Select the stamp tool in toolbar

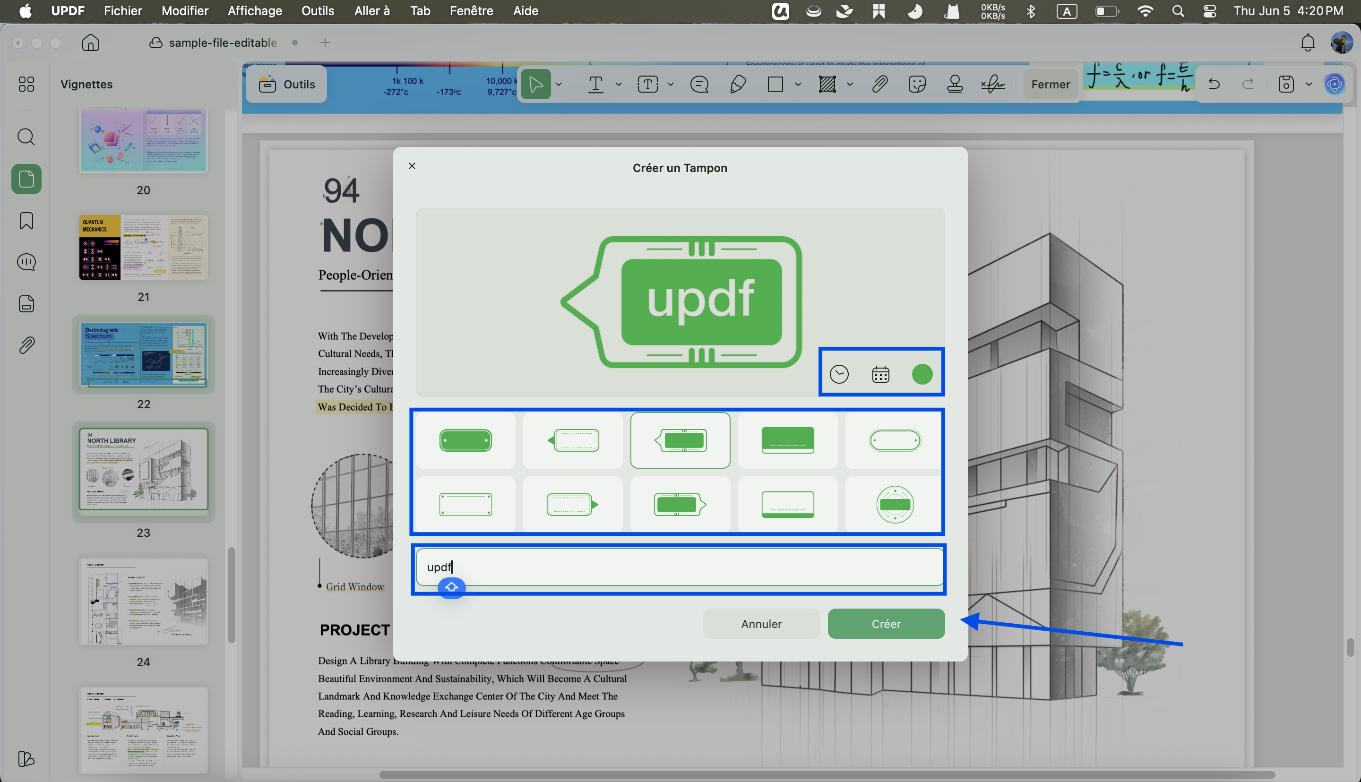(x=955, y=84)
